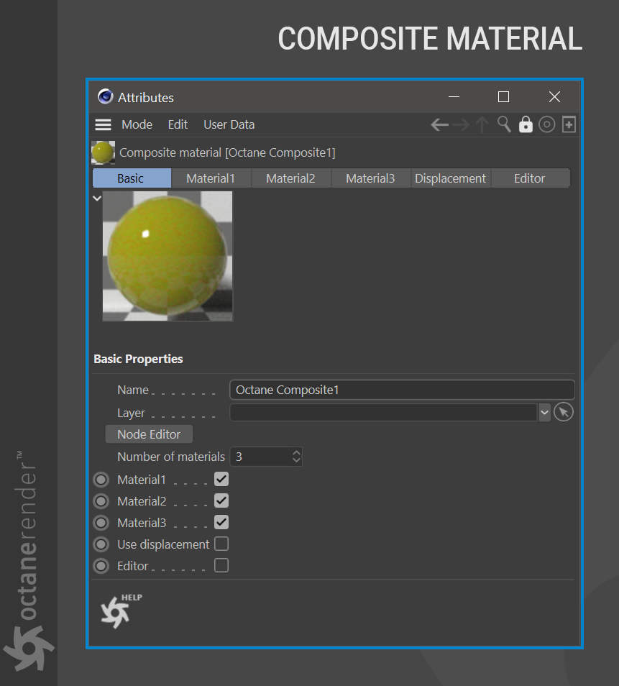
Task: Click Material2 animation dot
Action: (101, 501)
